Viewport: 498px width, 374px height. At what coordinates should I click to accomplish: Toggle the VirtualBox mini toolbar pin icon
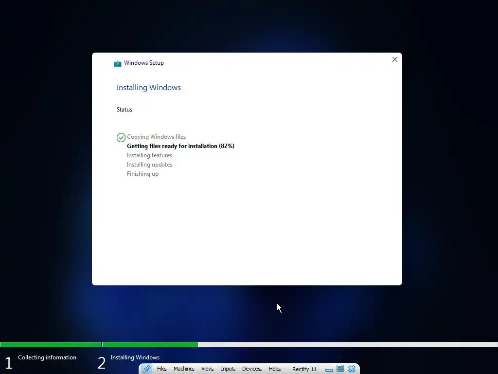147,369
